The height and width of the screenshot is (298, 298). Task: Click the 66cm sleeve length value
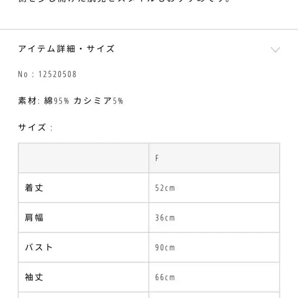[165, 277]
